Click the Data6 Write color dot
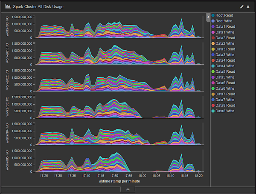Image resolution: width=256 pixels, height=194 pixels. pos(213,88)
